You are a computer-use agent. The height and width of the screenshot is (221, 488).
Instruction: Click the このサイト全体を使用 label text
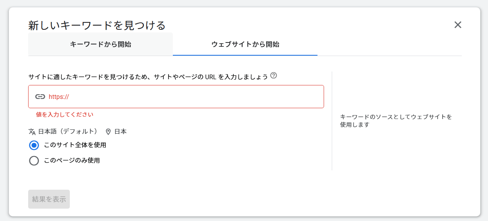(75, 145)
